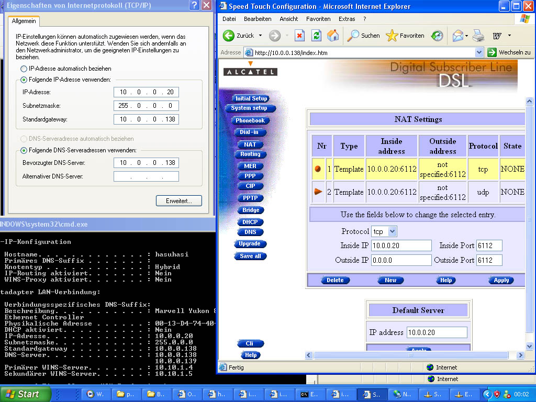Click the Bevorzugter DNS-Server field
Screen dimensions: 536x402
coord(147,163)
